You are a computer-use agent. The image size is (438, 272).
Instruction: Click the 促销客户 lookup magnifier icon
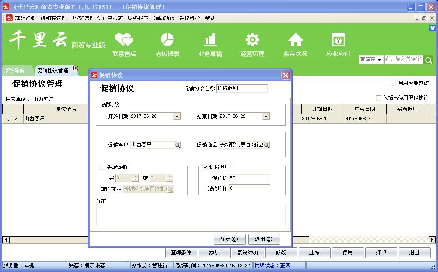(177, 145)
